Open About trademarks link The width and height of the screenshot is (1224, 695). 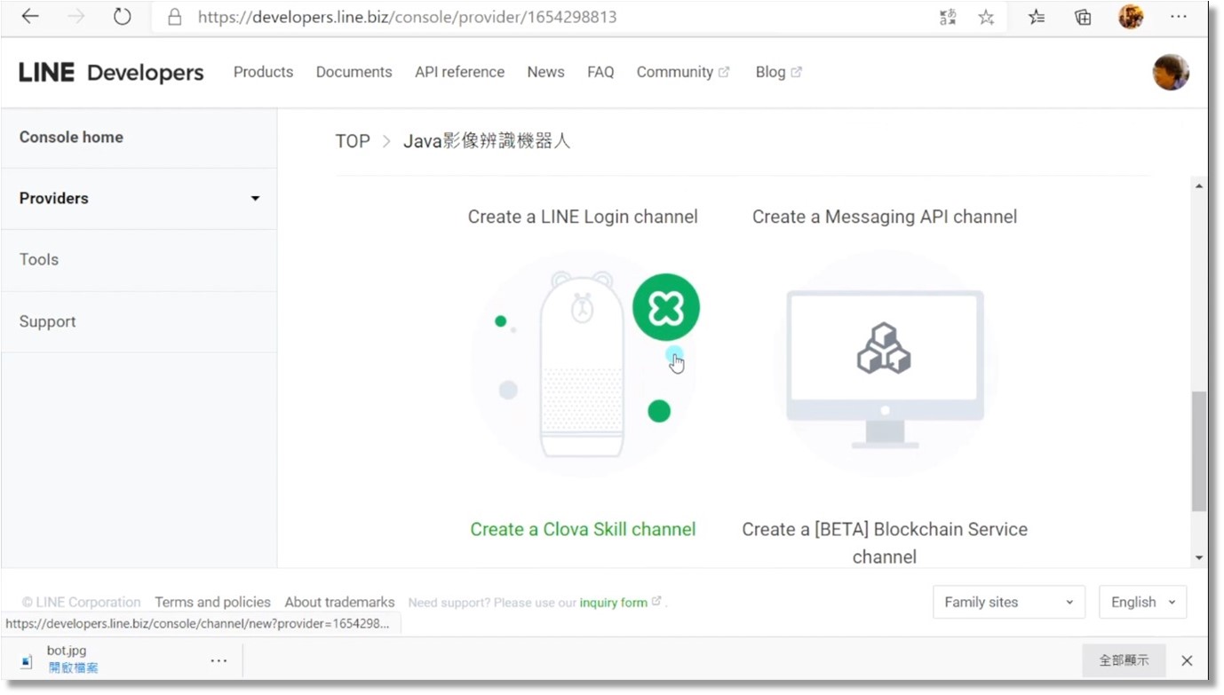339,602
